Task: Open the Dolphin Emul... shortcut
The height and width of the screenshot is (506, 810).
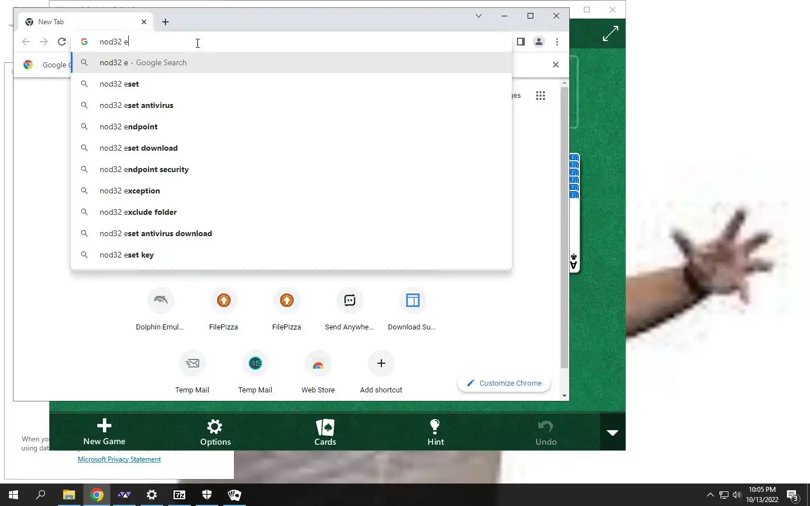Action: click(x=160, y=309)
